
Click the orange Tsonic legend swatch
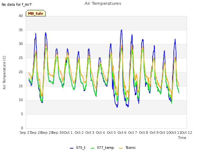coord(121,148)
